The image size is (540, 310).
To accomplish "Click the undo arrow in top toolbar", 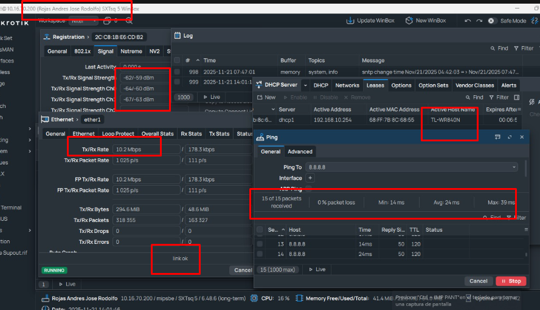I will (x=466, y=21).
